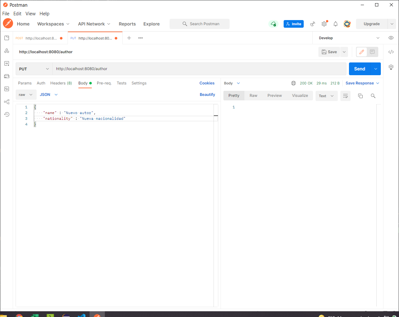399x317 pixels.
Task: Open the Develop environment dropdown
Action: 349,38
